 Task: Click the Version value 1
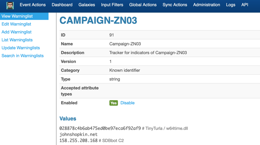click(x=110, y=62)
